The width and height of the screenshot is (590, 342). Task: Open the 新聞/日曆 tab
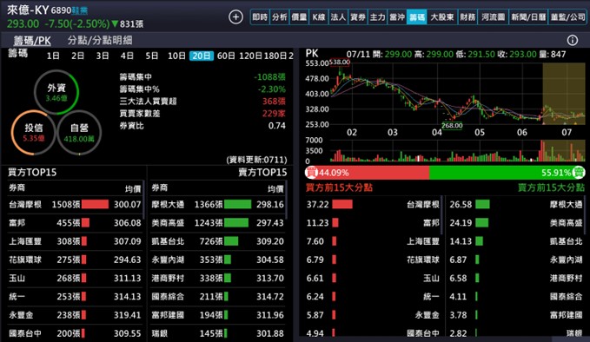[x=528, y=16]
